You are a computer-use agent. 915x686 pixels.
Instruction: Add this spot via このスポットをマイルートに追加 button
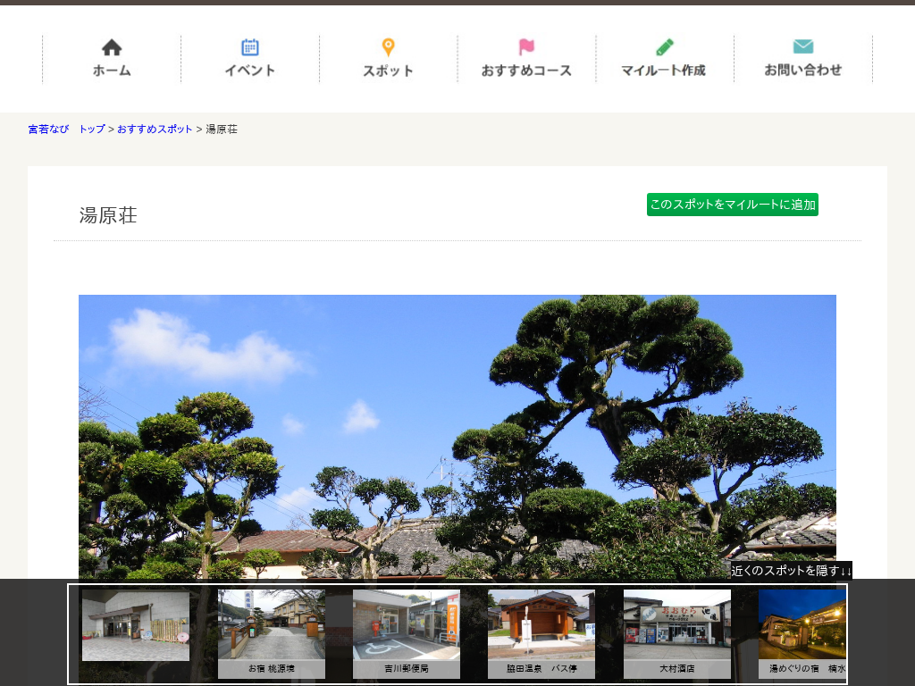732,205
